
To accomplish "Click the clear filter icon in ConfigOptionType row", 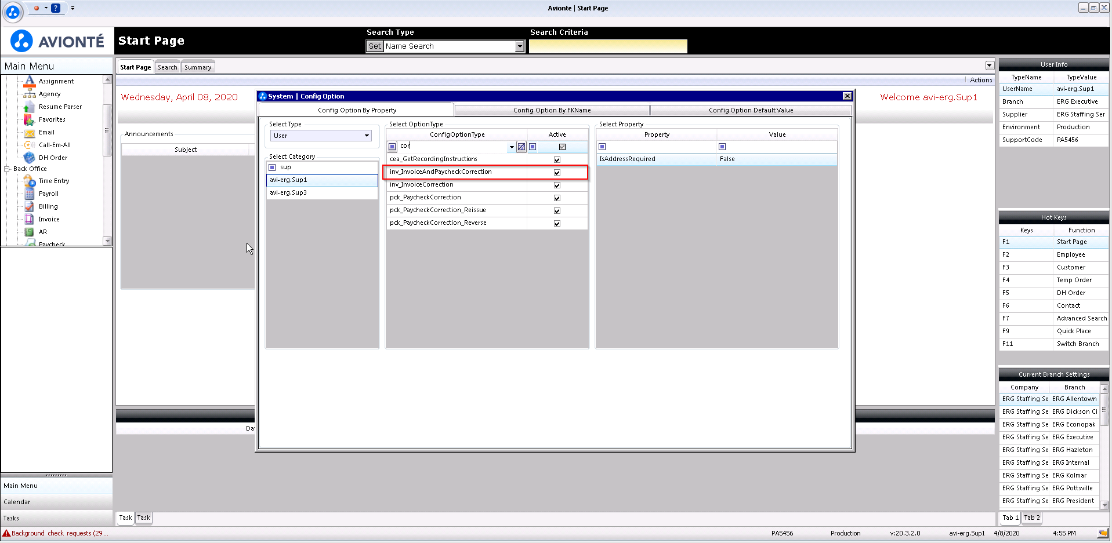I will tap(521, 147).
